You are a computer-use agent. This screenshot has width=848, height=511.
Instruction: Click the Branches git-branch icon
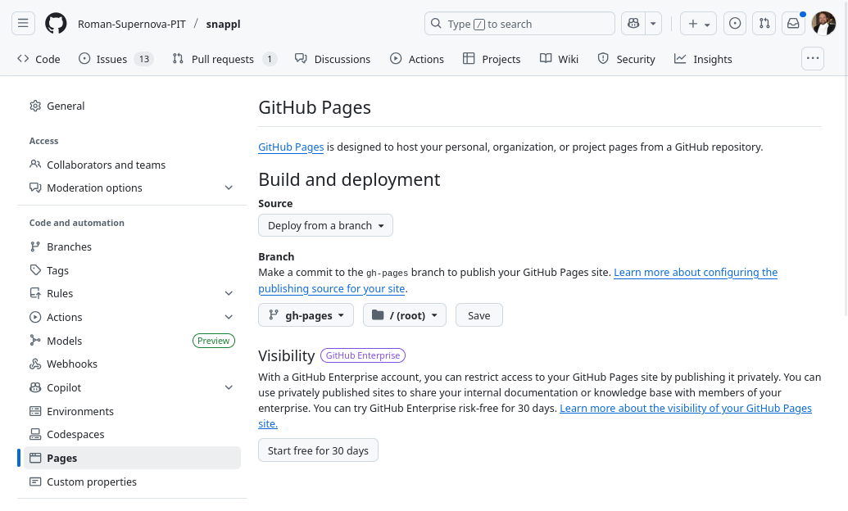click(35, 246)
